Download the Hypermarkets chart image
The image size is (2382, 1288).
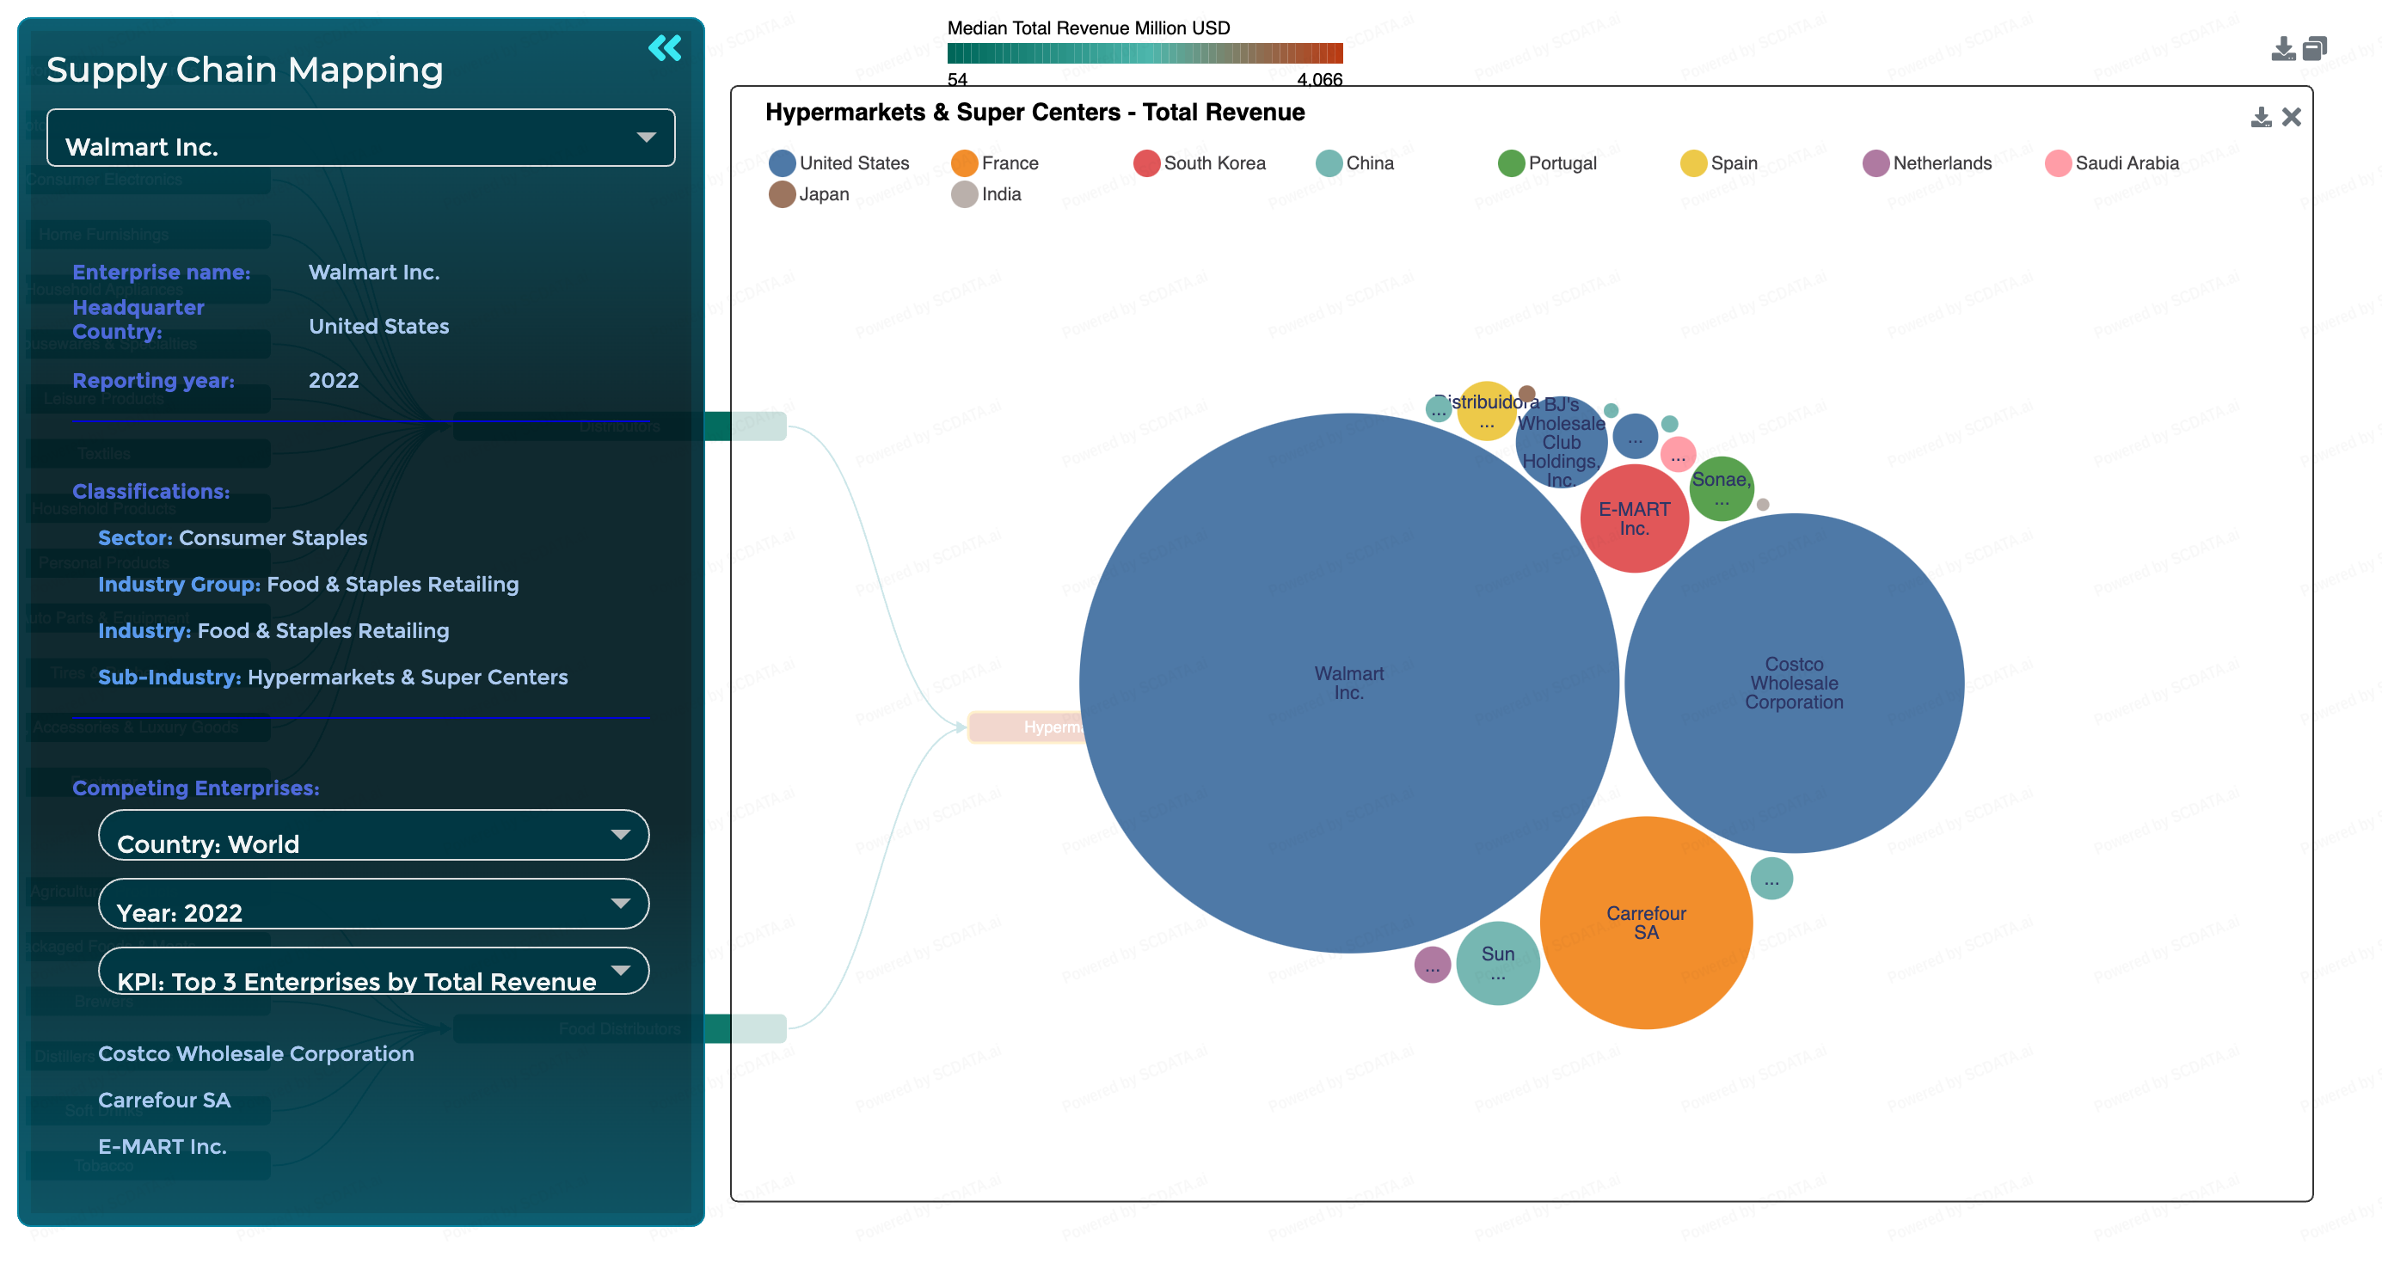(x=2260, y=118)
